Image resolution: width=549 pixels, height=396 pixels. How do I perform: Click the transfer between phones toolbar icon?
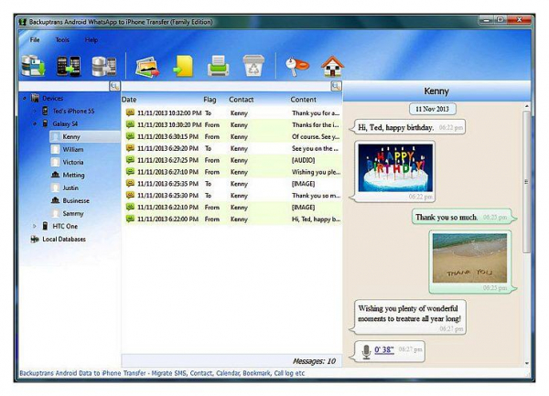[x=69, y=66]
